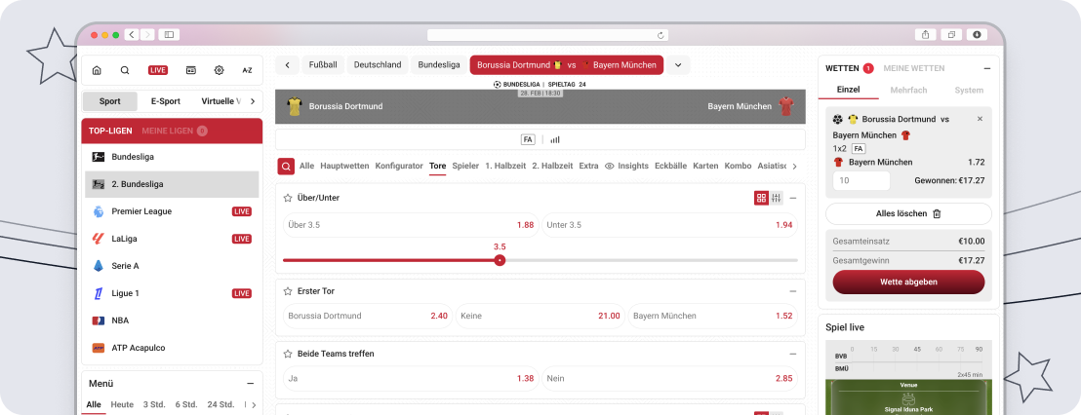Open the A-Z sports list icon
1081x415 pixels.
(x=247, y=70)
